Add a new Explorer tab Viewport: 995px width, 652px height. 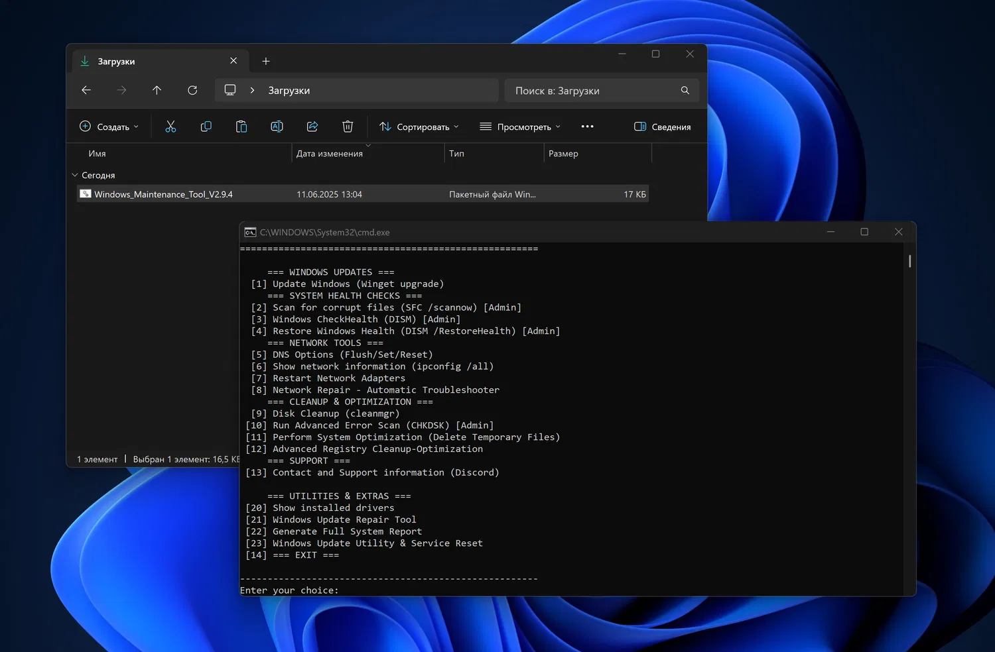coord(266,61)
